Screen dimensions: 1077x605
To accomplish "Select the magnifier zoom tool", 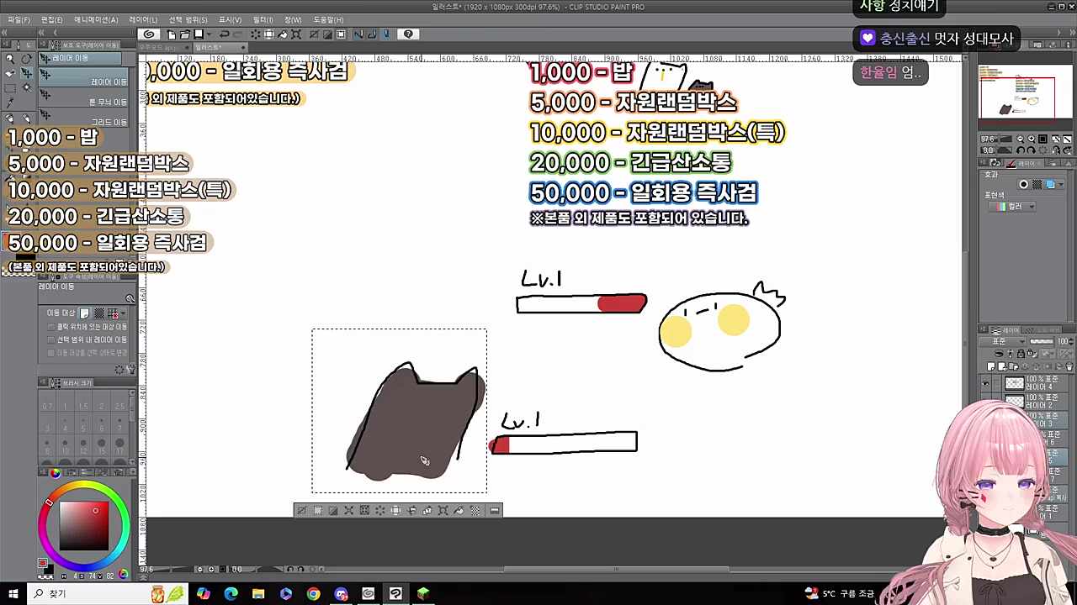I will 10,59.
